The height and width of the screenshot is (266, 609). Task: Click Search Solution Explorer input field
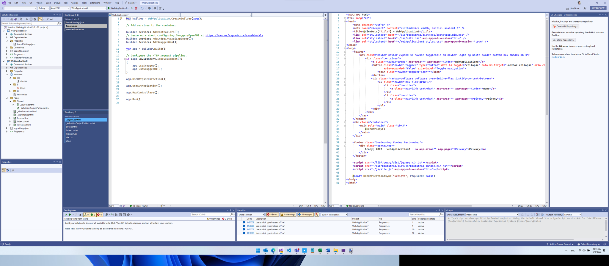pos(29,23)
